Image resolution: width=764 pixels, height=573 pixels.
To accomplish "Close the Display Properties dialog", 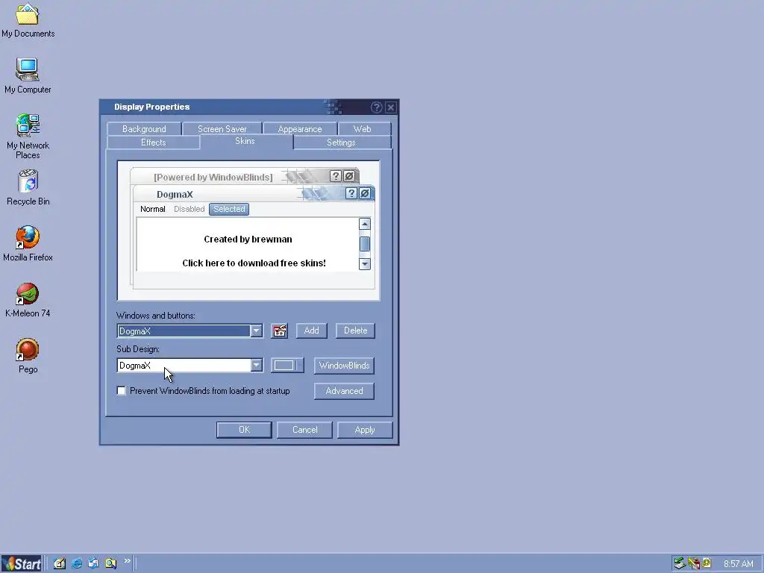I will [391, 107].
